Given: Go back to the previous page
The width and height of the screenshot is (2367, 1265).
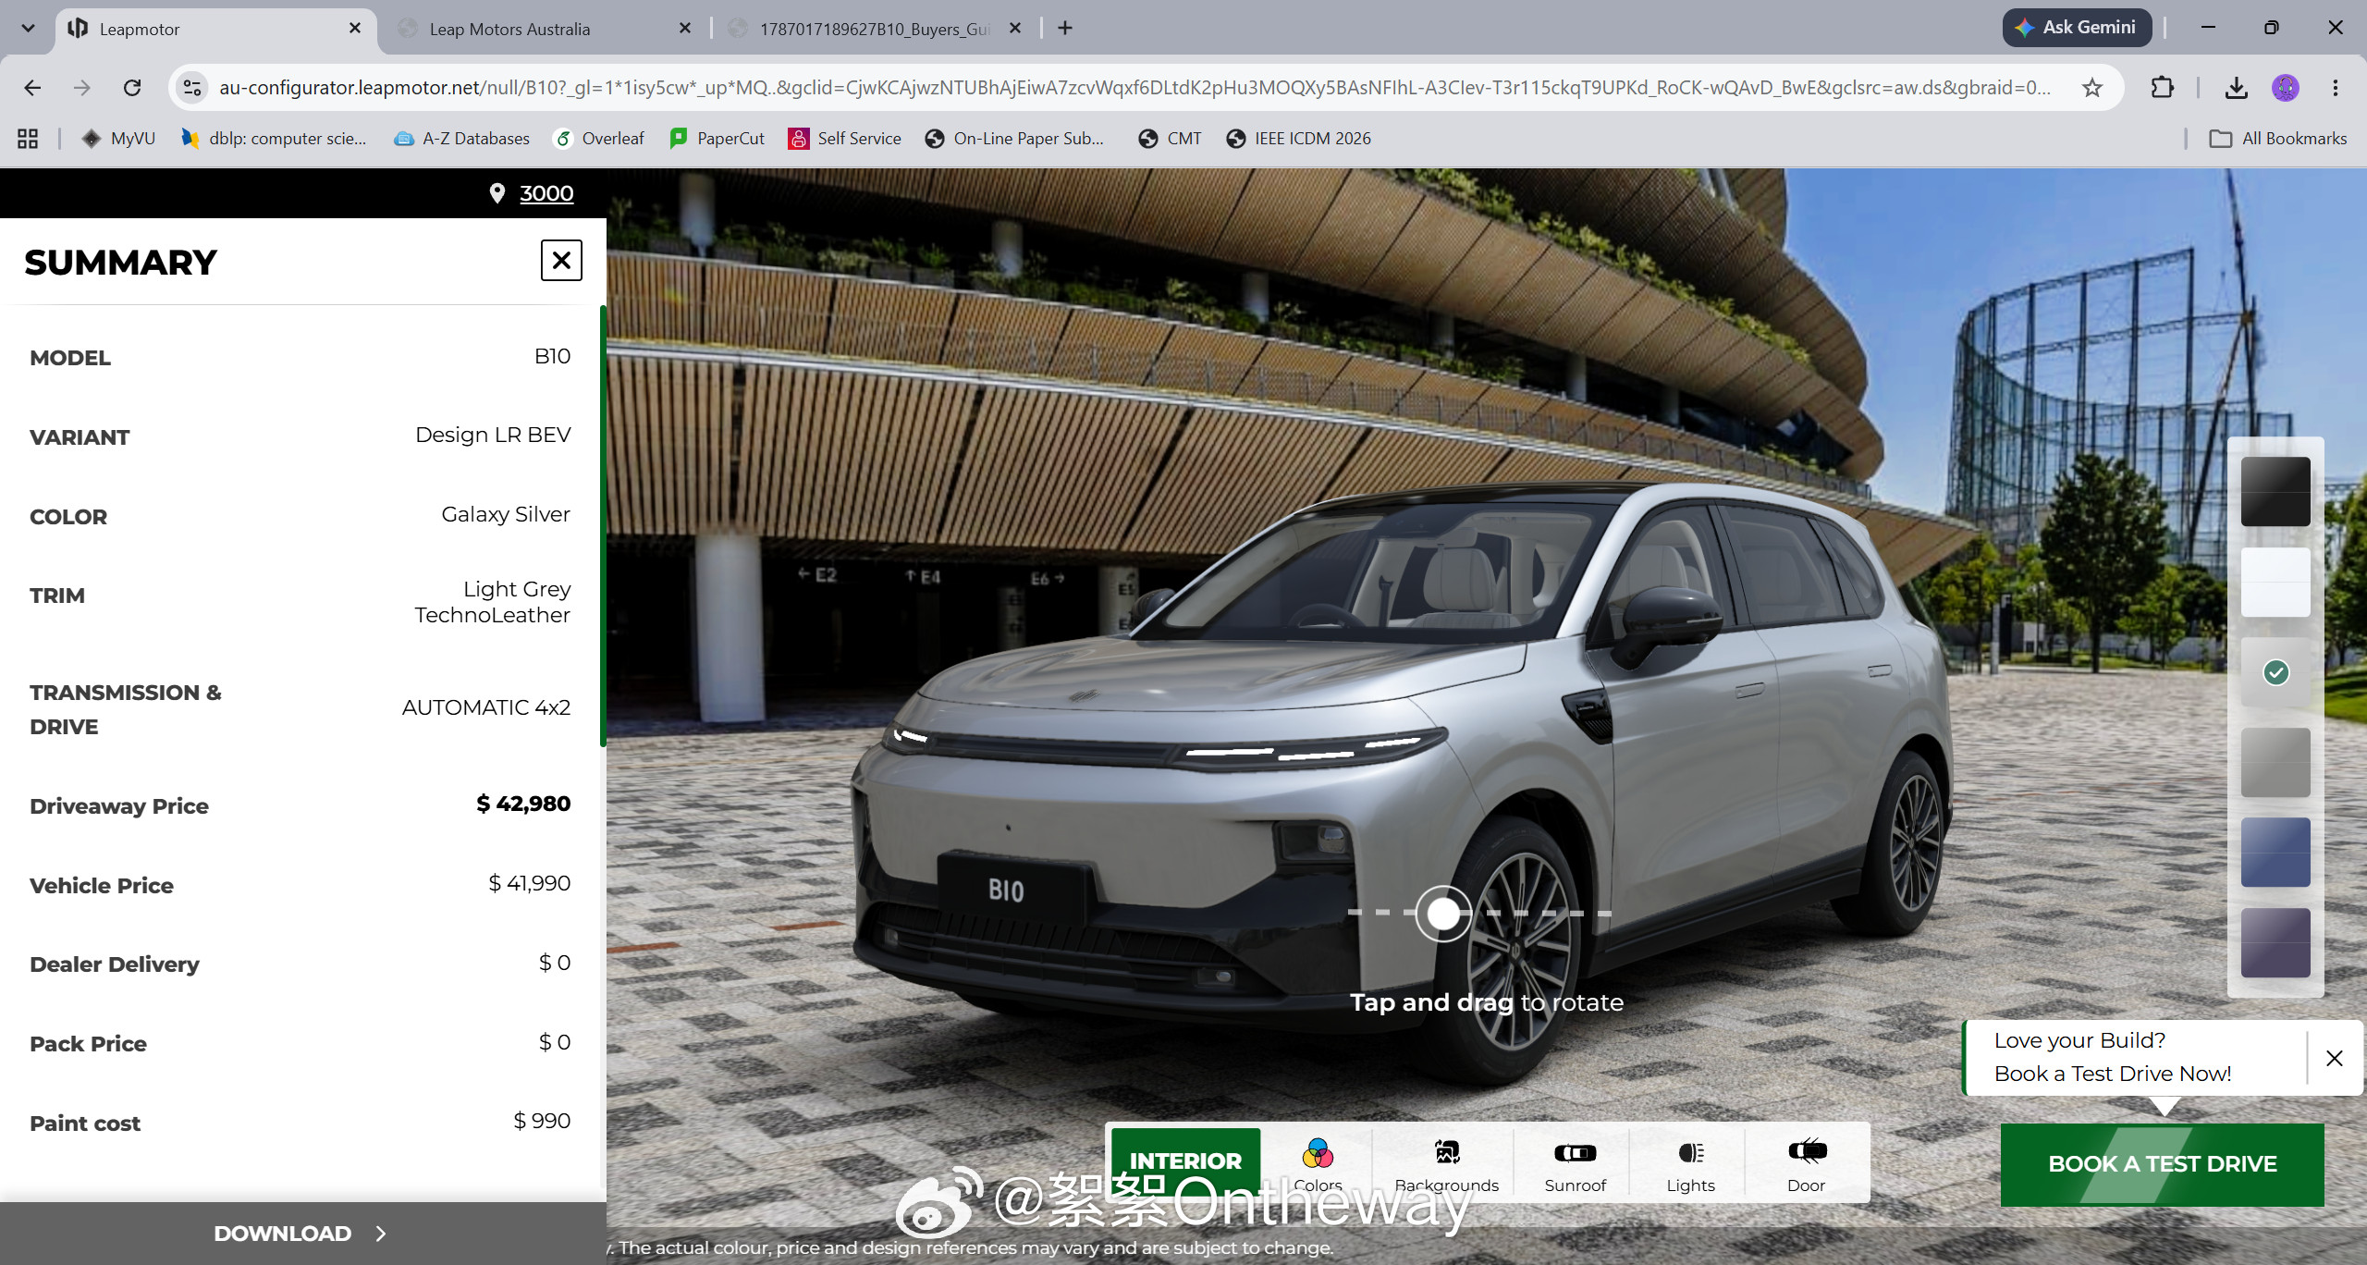Looking at the screenshot, I should 32,88.
